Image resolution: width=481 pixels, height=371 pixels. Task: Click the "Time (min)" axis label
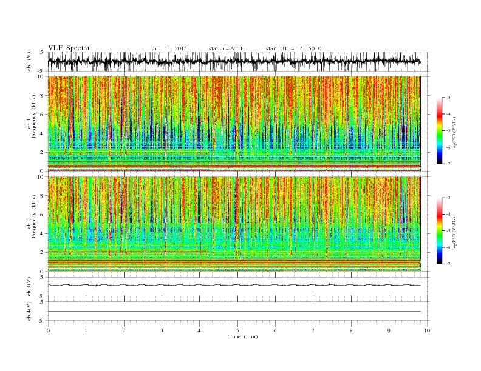coord(243,336)
